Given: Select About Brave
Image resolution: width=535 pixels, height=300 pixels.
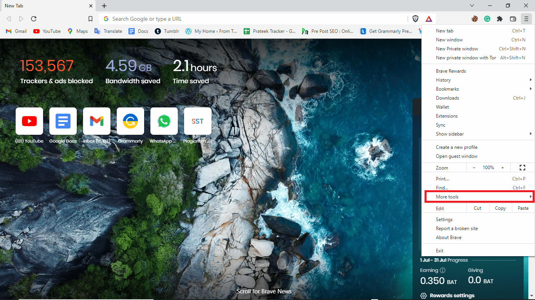Looking at the screenshot, I should point(478,237).
